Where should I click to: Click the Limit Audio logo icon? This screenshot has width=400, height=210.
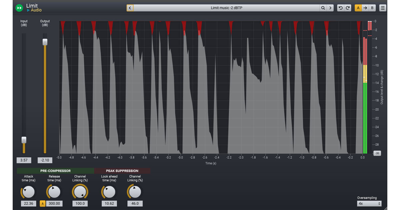(19, 8)
